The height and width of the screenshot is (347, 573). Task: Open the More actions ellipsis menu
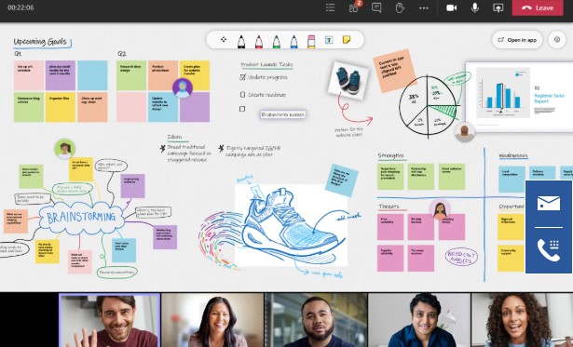tap(424, 7)
